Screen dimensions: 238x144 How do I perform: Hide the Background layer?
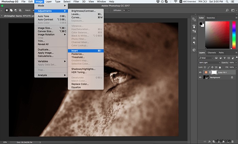point(200,77)
